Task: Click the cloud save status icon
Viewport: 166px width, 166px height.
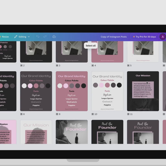Action: [x=54, y=37]
